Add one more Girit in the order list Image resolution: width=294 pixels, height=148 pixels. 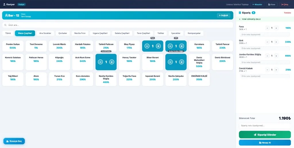[x=276, y=42]
